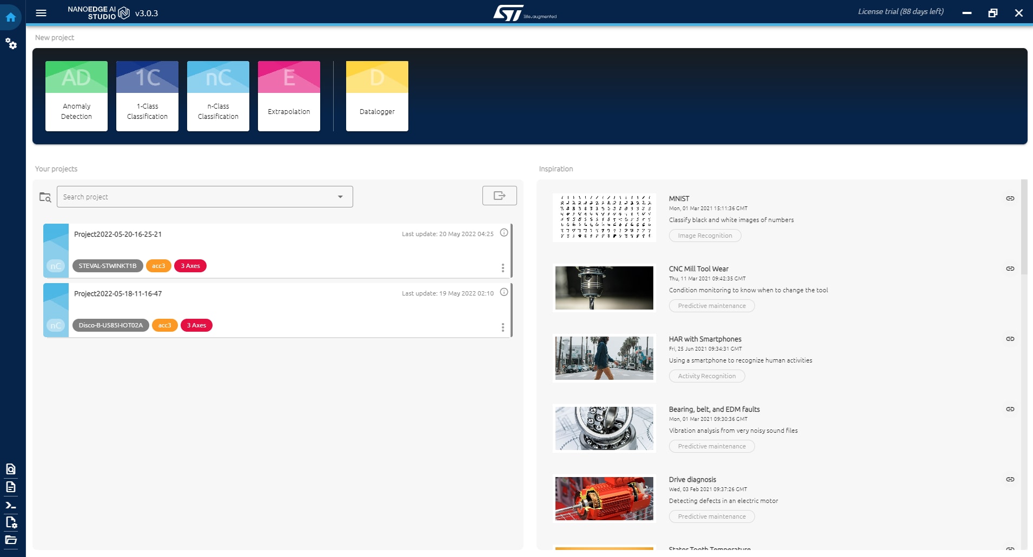The height and width of the screenshot is (557, 1033).
Task: Create a new Anomaly Detection project
Action: 76,96
